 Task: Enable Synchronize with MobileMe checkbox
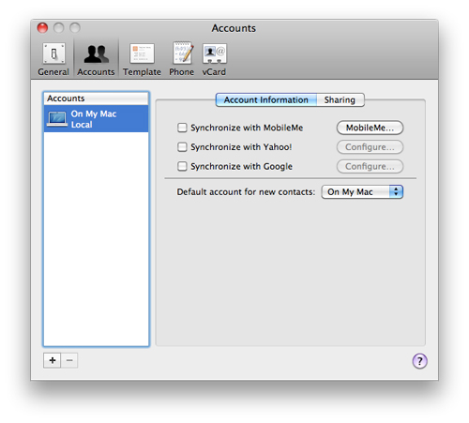coord(182,128)
